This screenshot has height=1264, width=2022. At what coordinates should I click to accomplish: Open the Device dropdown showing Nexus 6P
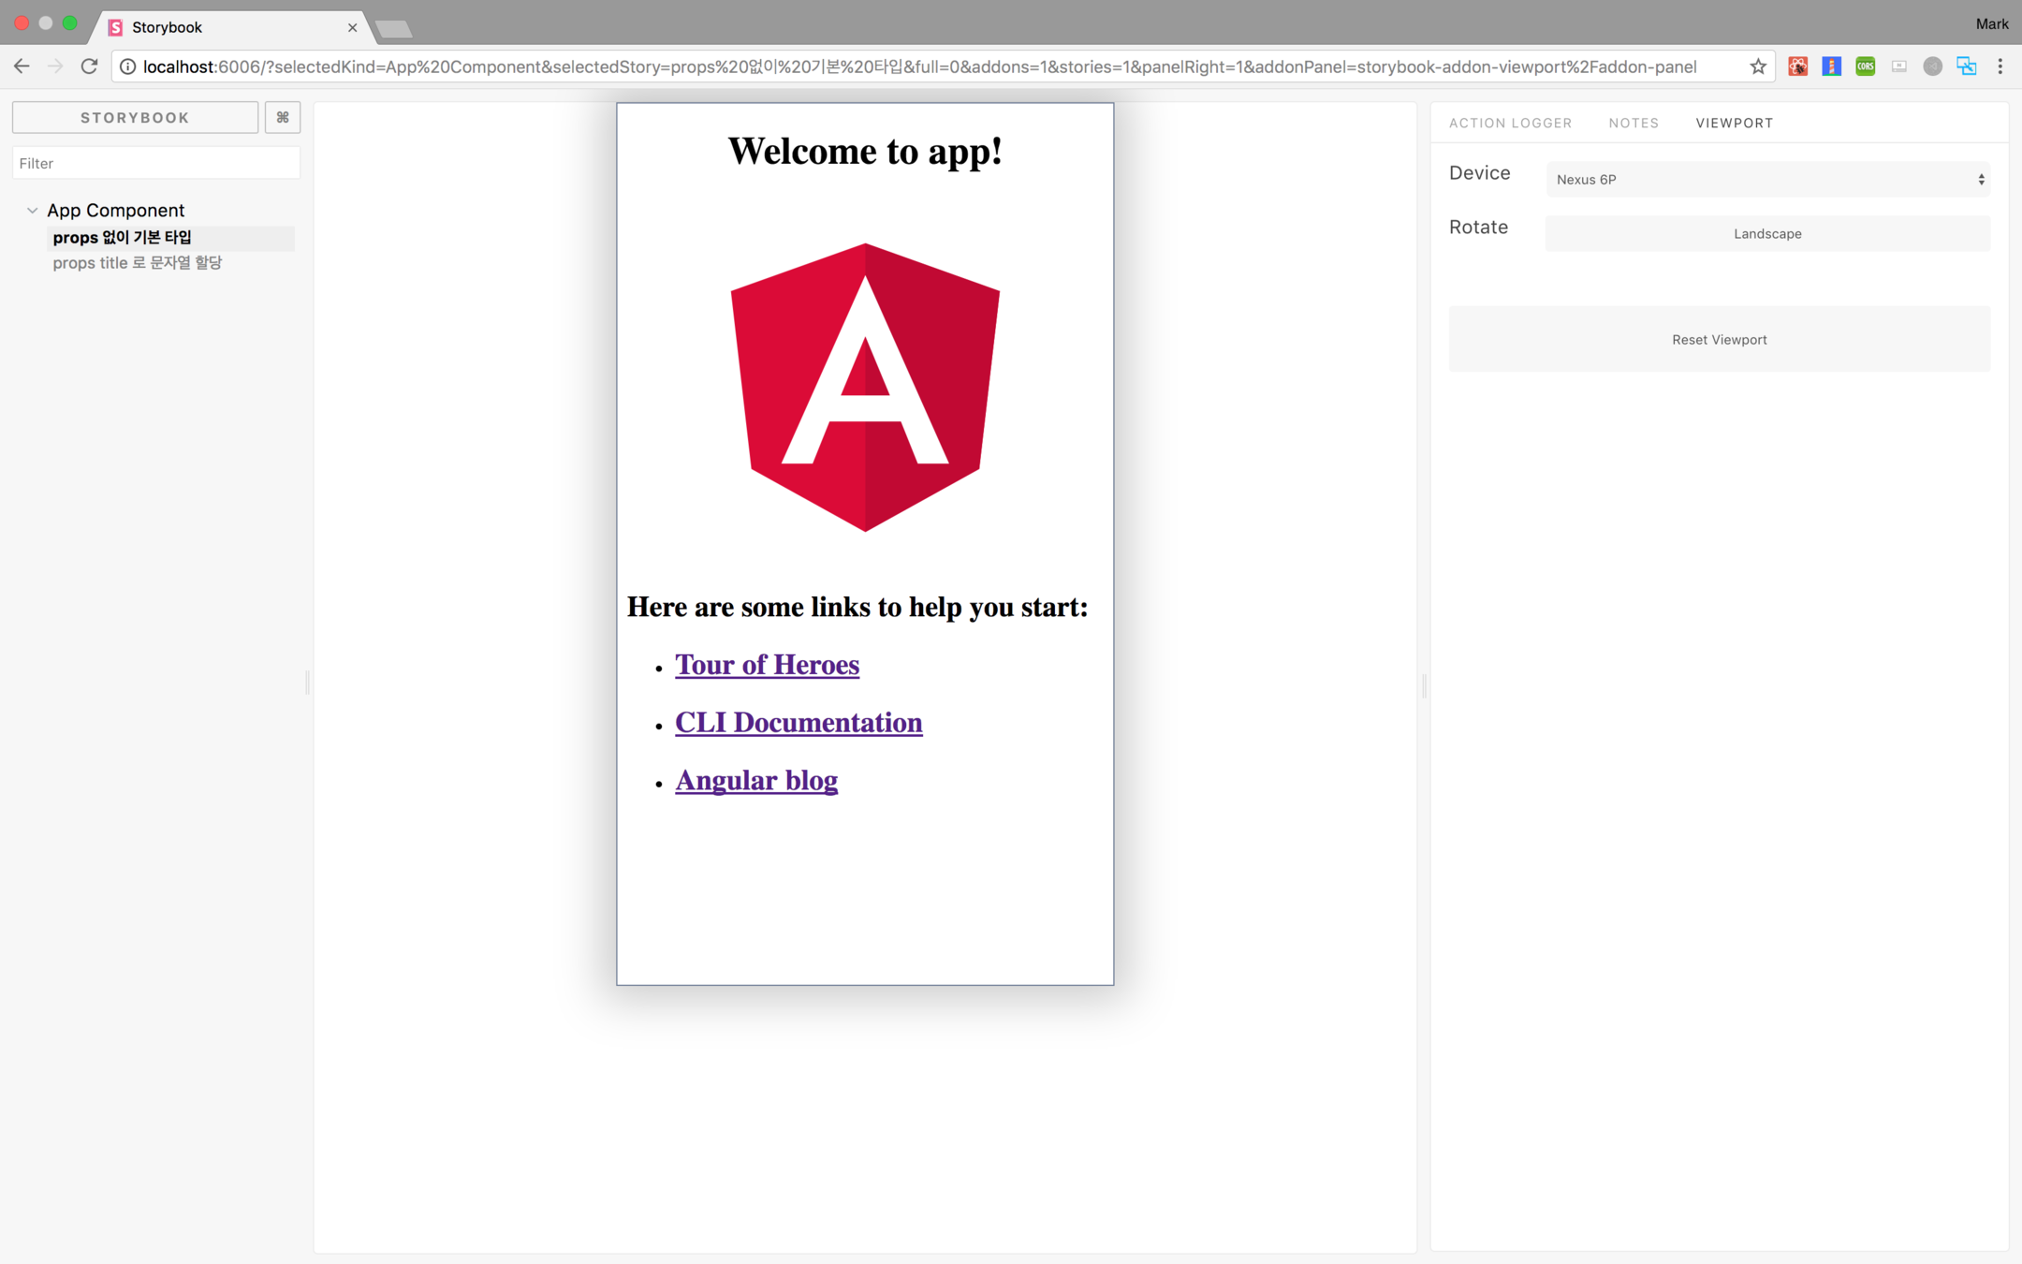click(1766, 180)
